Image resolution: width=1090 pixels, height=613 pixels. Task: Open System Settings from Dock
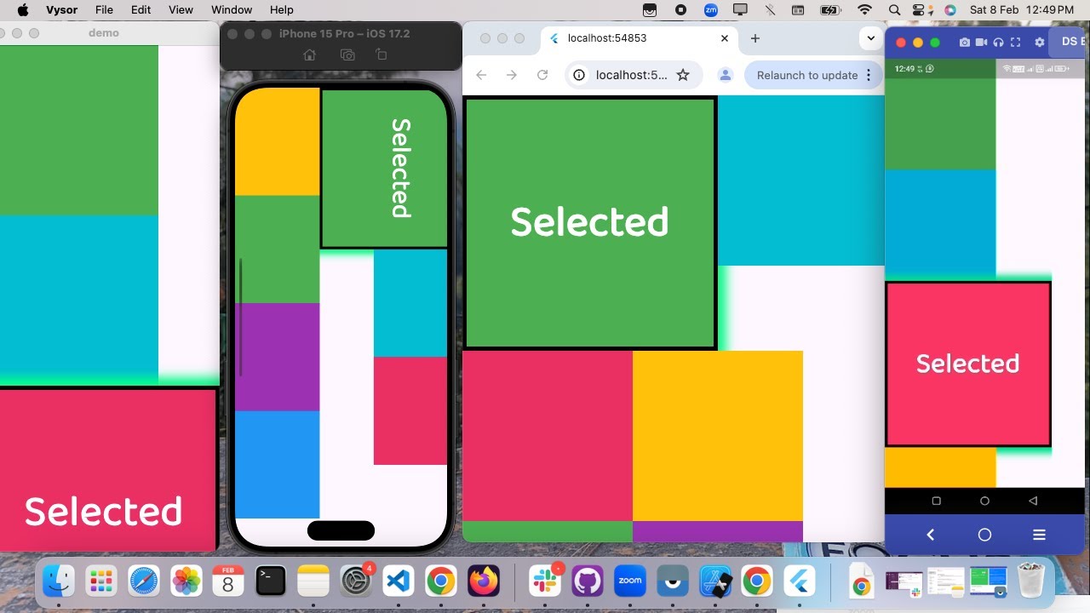[355, 581]
